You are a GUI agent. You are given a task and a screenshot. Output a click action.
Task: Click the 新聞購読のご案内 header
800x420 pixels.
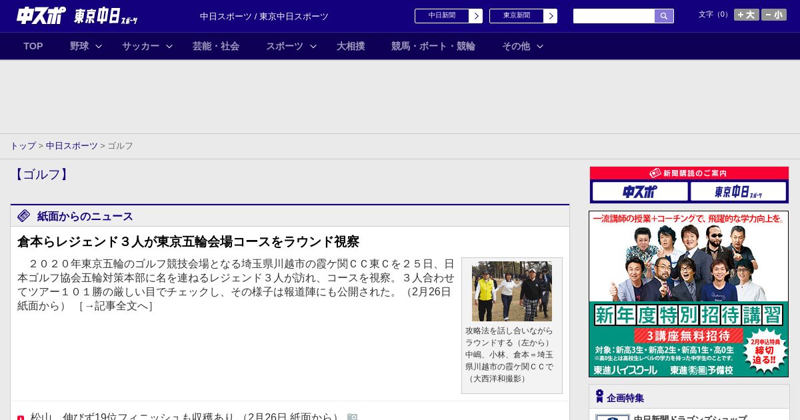tap(689, 173)
